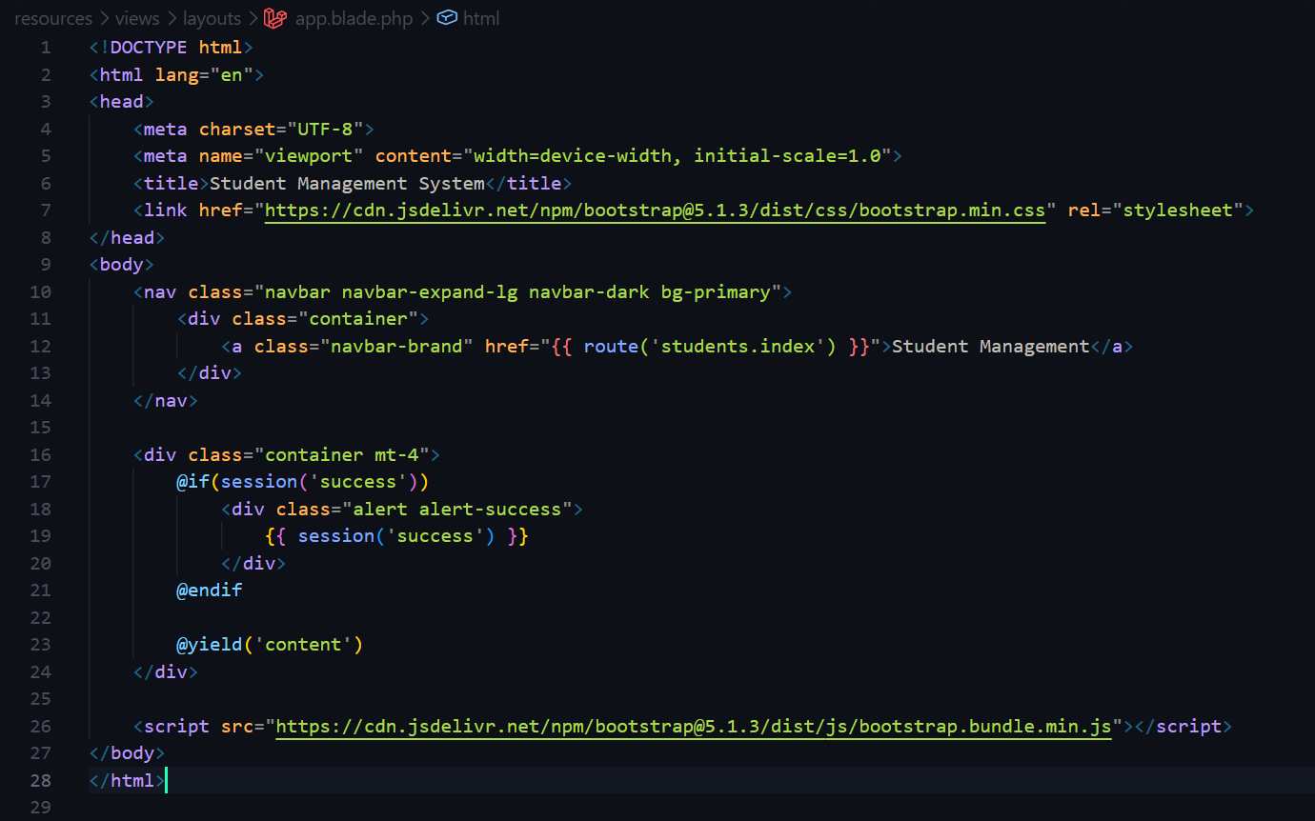The image size is (1315, 821).
Task: Click line number 9 in the gutter
Action: [x=47, y=265]
